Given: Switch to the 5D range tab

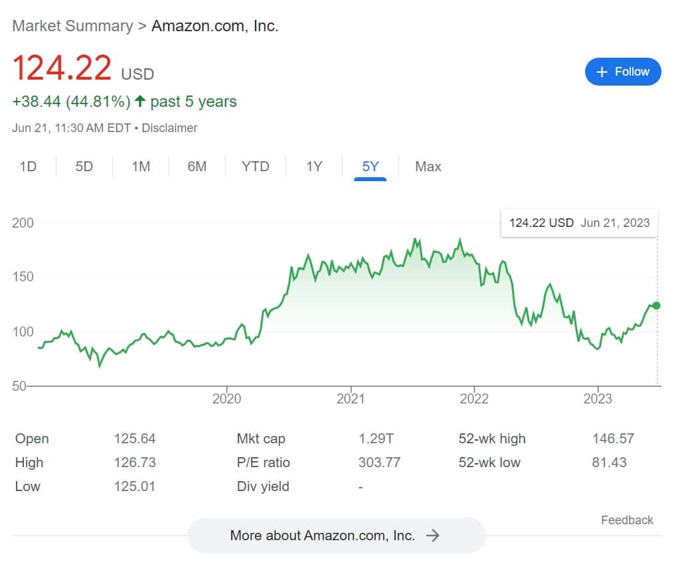Looking at the screenshot, I should (x=84, y=167).
